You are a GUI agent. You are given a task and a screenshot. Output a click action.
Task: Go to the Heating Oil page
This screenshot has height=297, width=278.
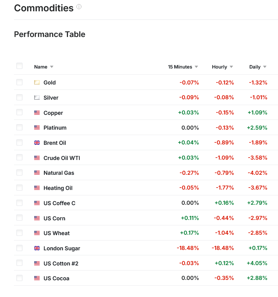(58, 188)
